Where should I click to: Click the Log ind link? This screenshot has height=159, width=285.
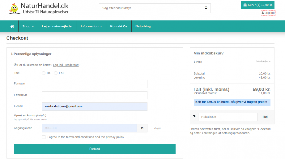click(268, 13)
